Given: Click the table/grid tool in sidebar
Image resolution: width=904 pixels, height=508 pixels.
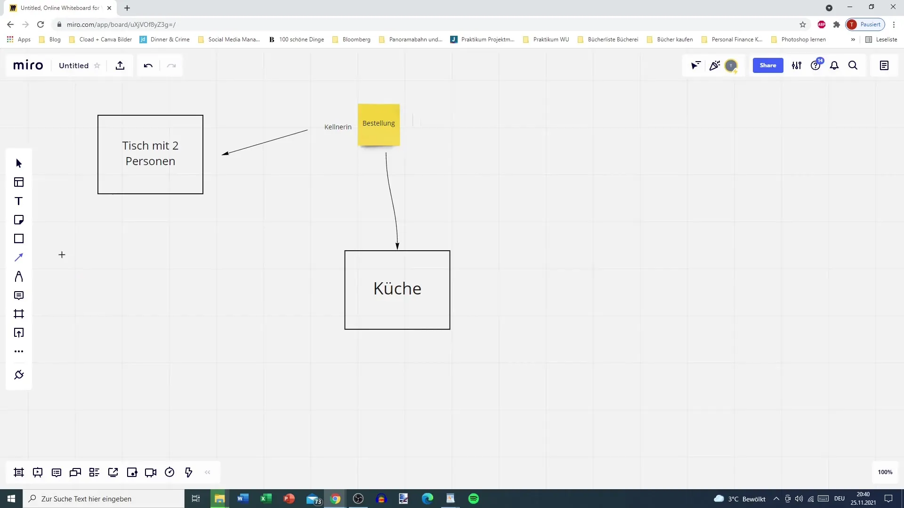Looking at the screenshot, I should click(19, 183).
